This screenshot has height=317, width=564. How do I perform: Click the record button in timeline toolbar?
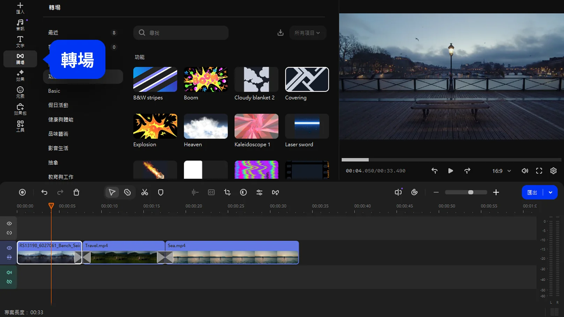[22, 192]
